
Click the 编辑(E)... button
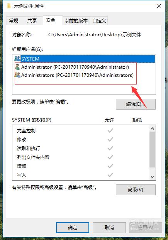[x=136, y=104]
